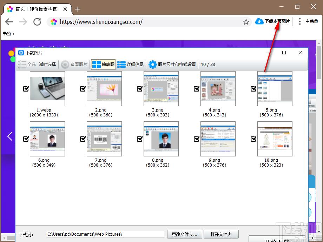Select the 6.png ID photo thumbnail
This screenshot has width=323, height=242.
pos(47,139)
